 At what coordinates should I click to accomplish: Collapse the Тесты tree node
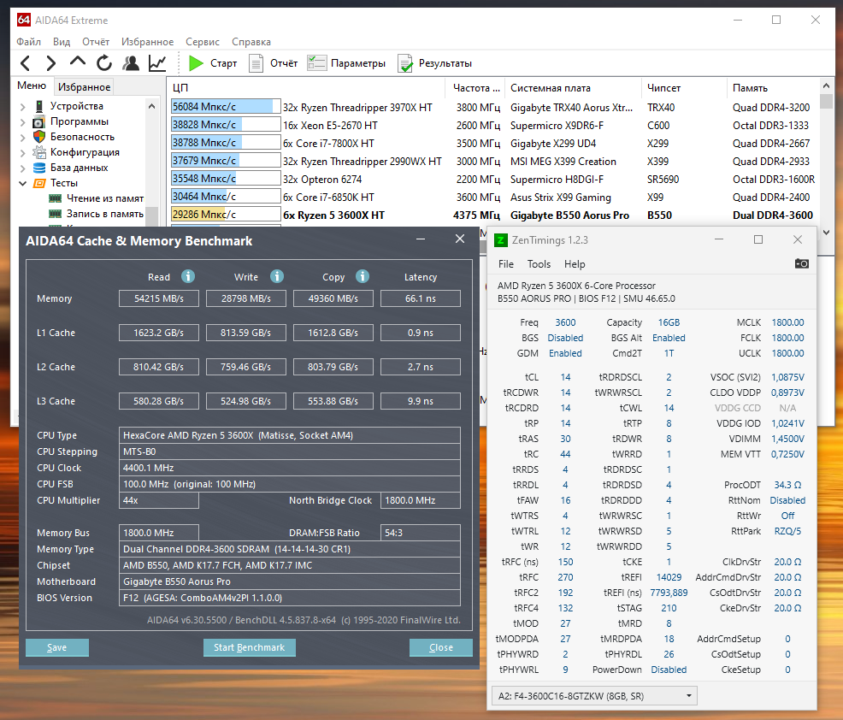pyautogui.click(x=23, y=183)
